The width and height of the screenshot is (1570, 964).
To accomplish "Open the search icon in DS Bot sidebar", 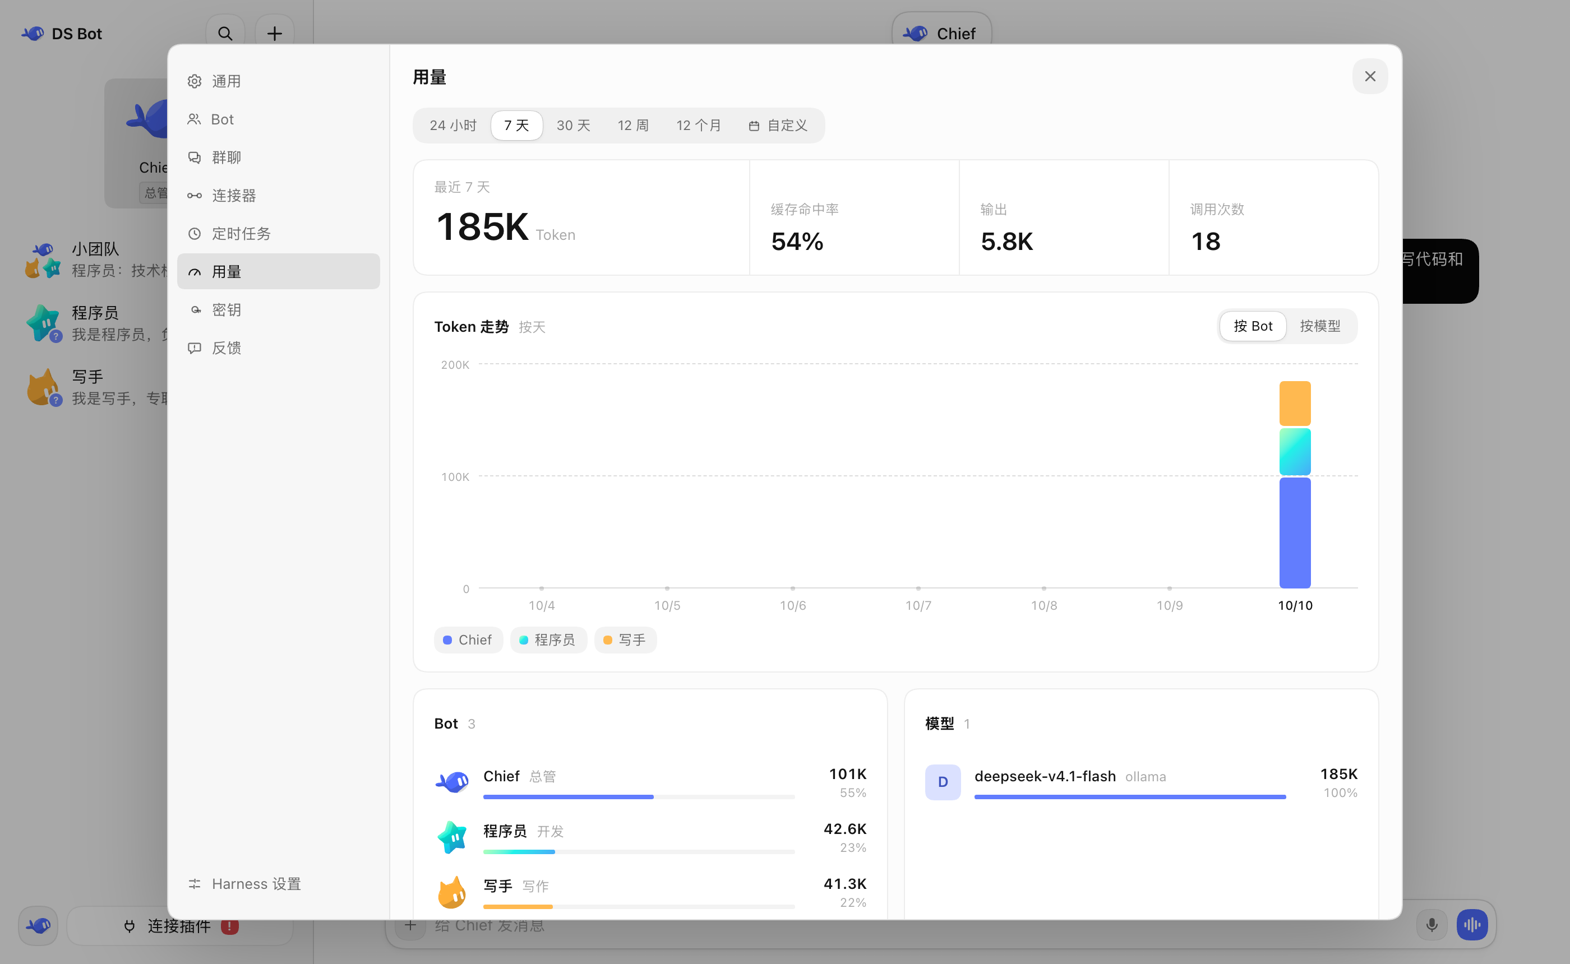I will (225, 33).
